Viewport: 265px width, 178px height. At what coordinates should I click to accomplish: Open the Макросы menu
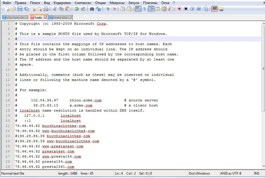pos(117,3)
